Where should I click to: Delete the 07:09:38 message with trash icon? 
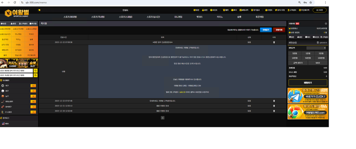coord(274,42)
